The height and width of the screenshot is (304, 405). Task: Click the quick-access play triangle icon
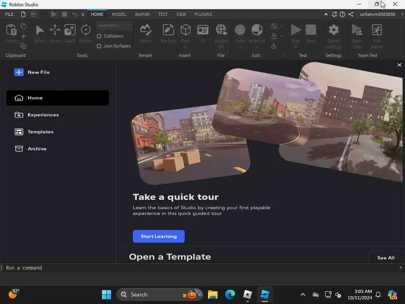54,14
